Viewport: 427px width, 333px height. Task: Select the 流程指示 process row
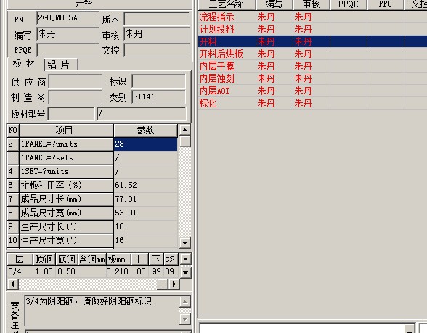[x=312, y=17]
